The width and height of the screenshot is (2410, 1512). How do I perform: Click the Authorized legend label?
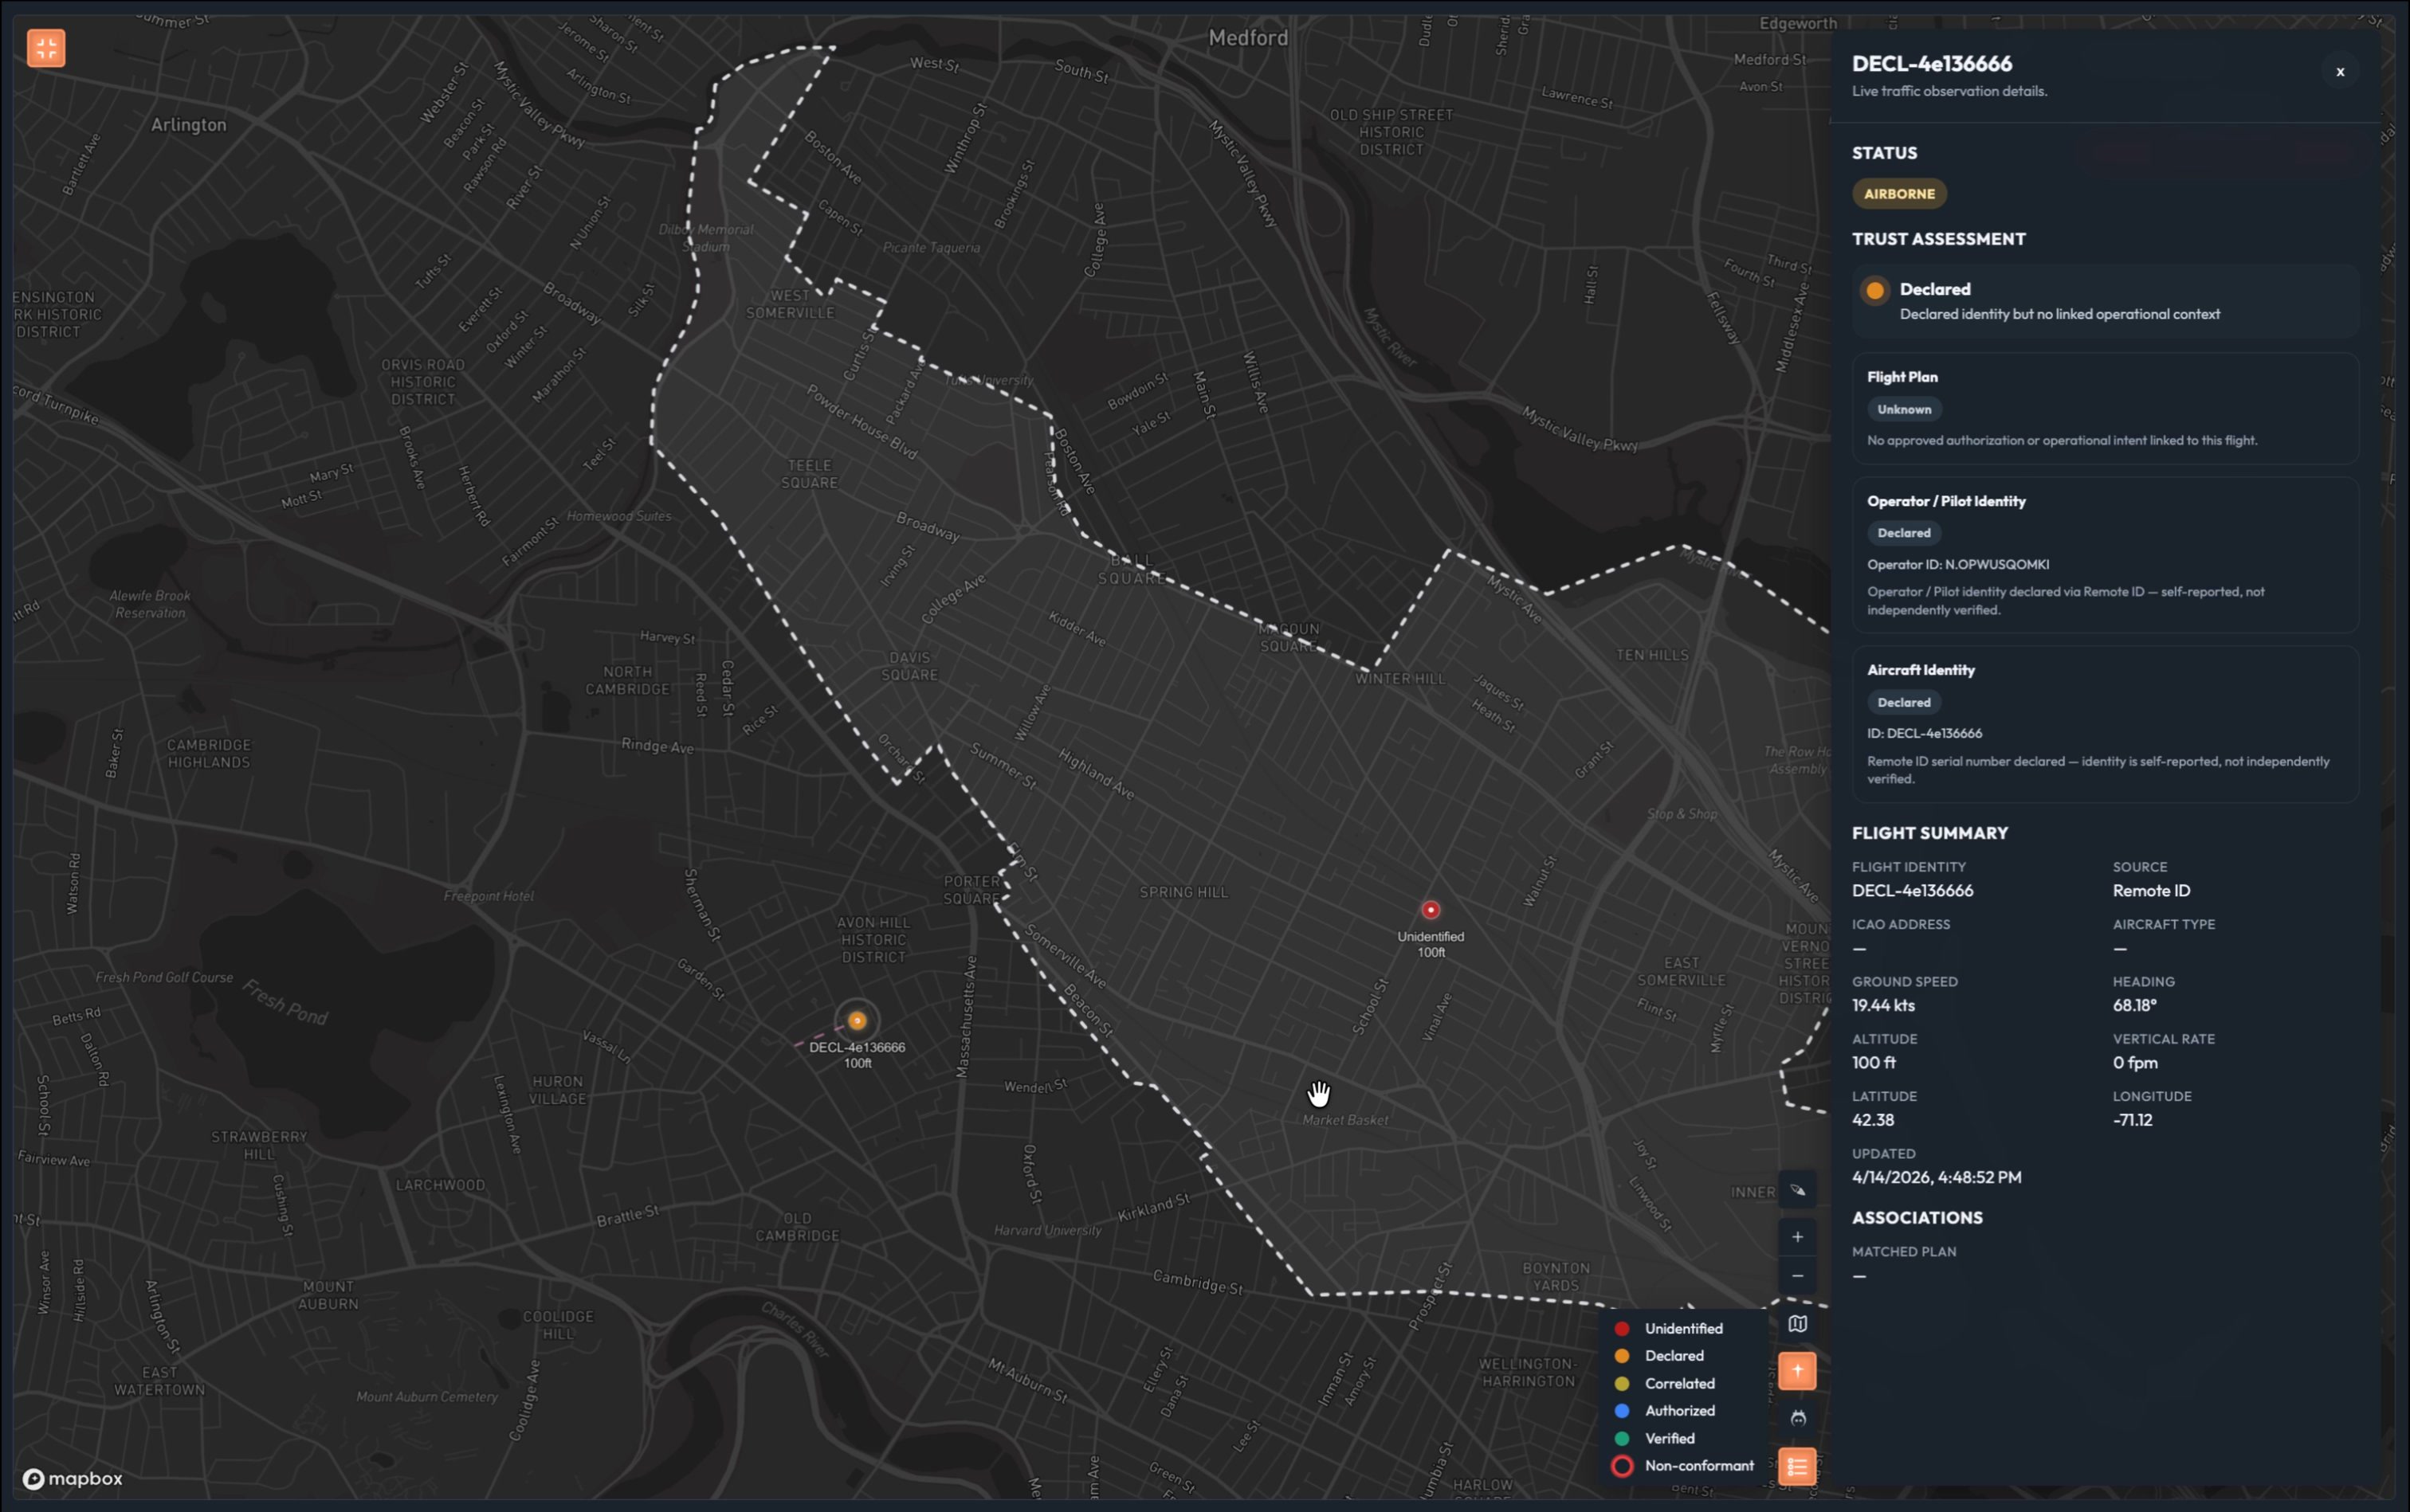click(1678, 1411)
